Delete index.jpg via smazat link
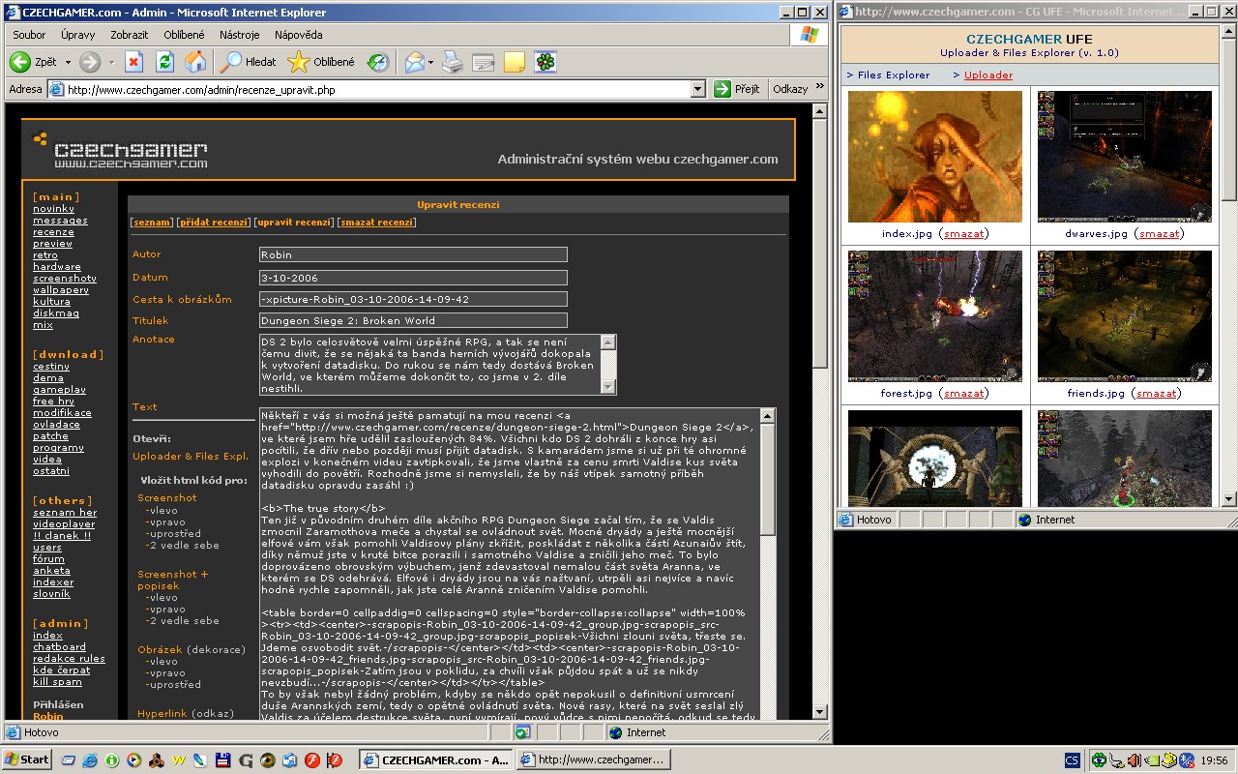1238x774 pixels. 963,233
